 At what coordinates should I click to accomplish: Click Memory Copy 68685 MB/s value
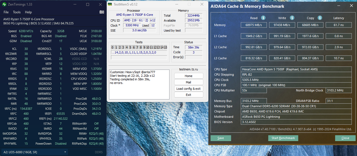[310, 25]
